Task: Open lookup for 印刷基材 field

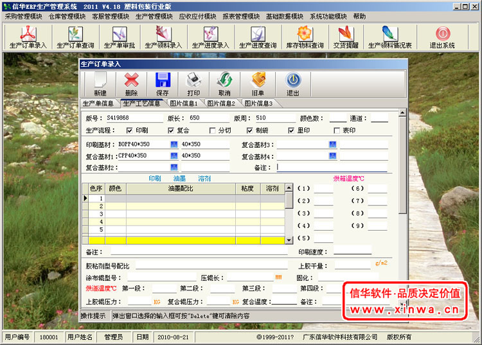Action: (174, 145)
